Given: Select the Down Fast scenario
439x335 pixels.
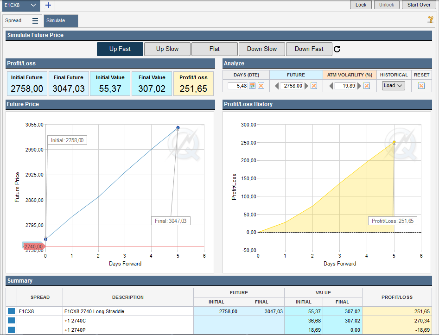Looking at the screenshot, I should pyautogui.click(x=309, y=49).
